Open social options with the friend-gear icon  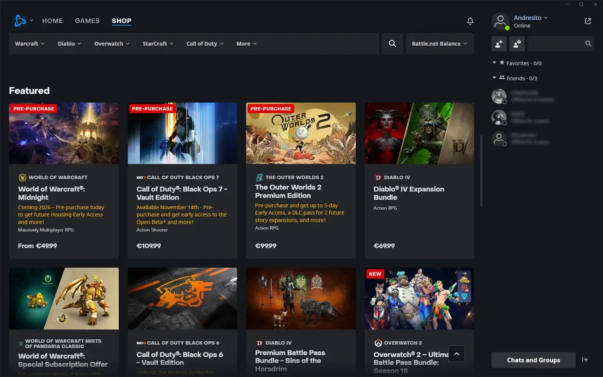click(x=517, y=43)
